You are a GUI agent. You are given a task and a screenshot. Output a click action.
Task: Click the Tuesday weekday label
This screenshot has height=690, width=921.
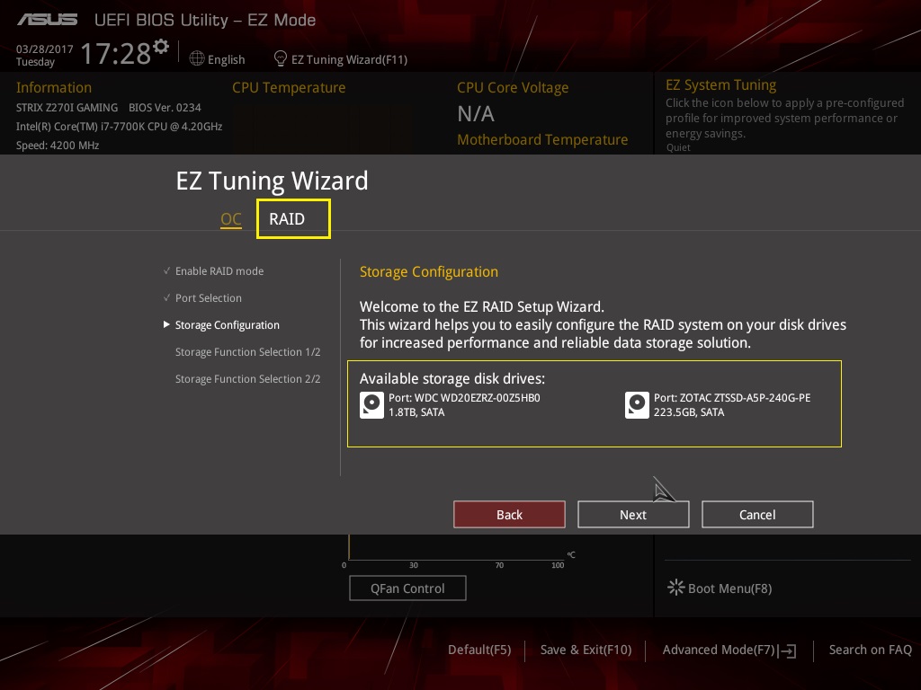point(35,62)
